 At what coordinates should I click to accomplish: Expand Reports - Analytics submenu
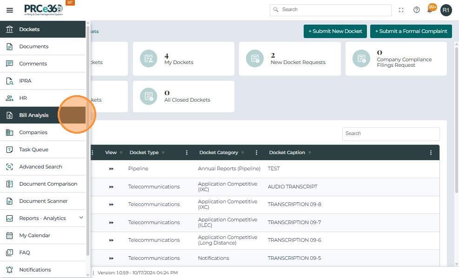pyautogui.click(x=81, y=218)
